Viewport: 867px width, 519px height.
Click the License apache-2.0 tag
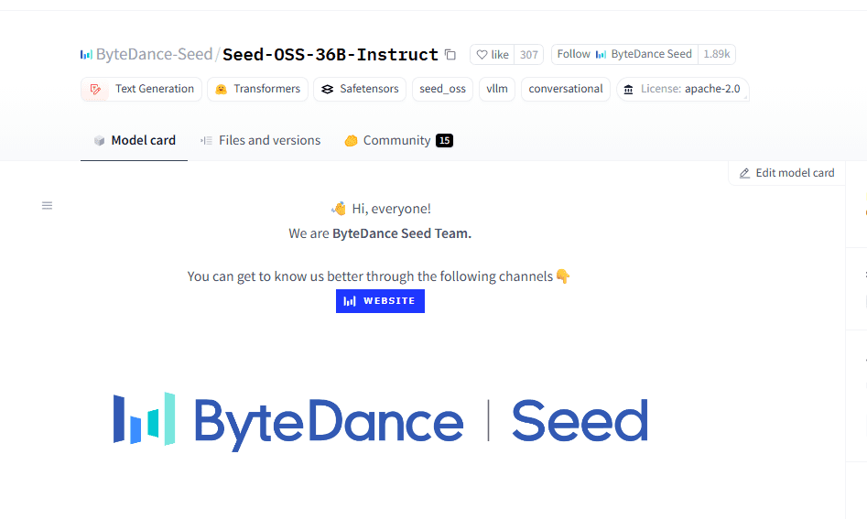click(683, 89)
